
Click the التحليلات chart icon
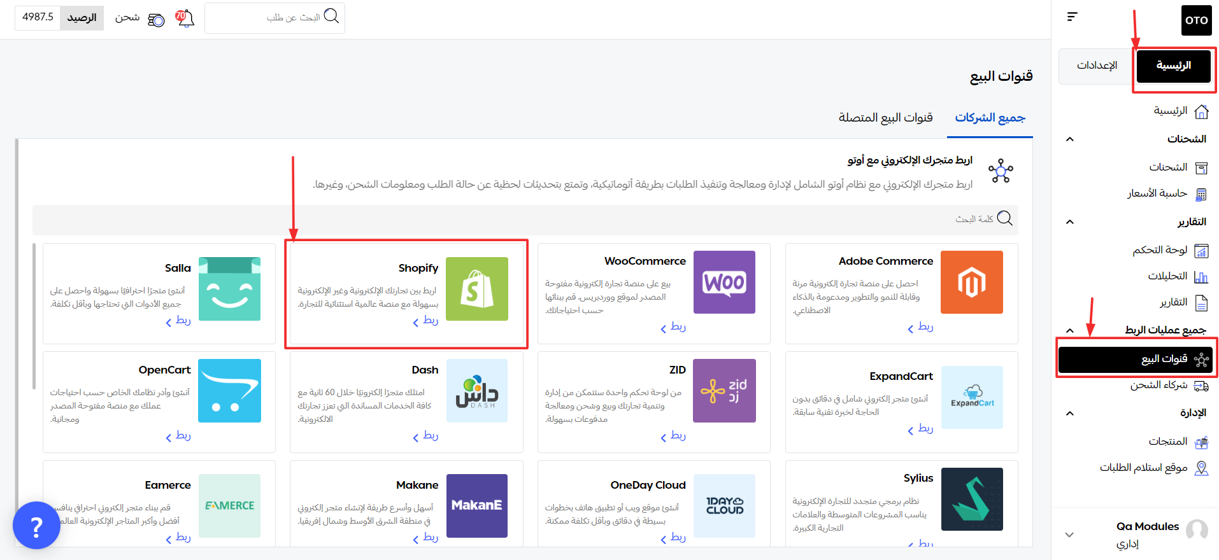tap(1201, 277)
